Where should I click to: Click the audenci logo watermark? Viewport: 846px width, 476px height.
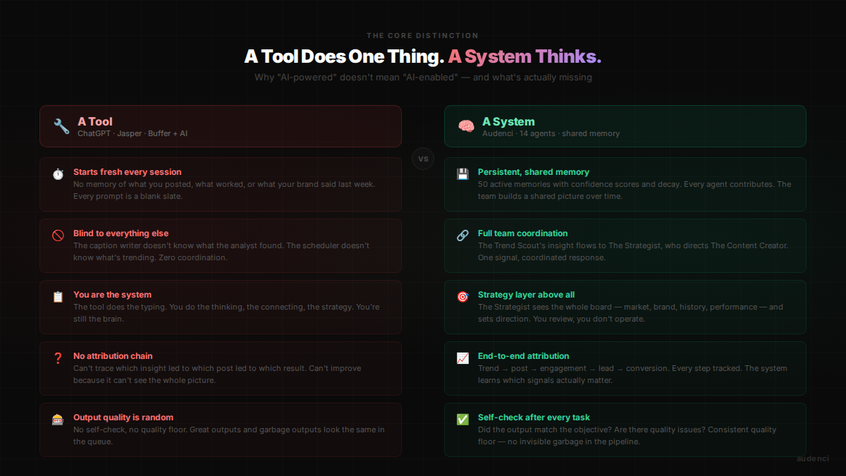812,458
